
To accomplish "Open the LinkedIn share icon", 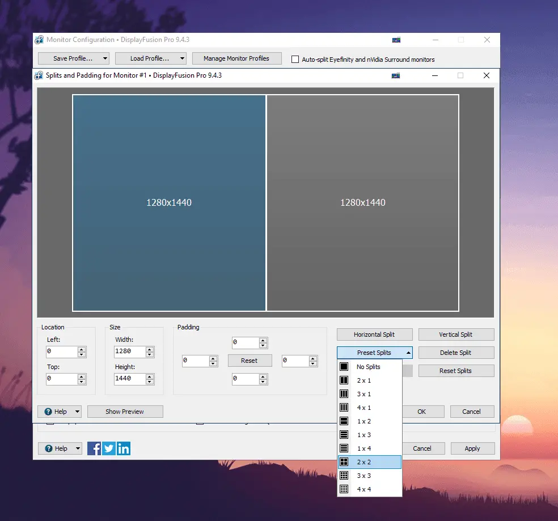I will pos(124,448).
